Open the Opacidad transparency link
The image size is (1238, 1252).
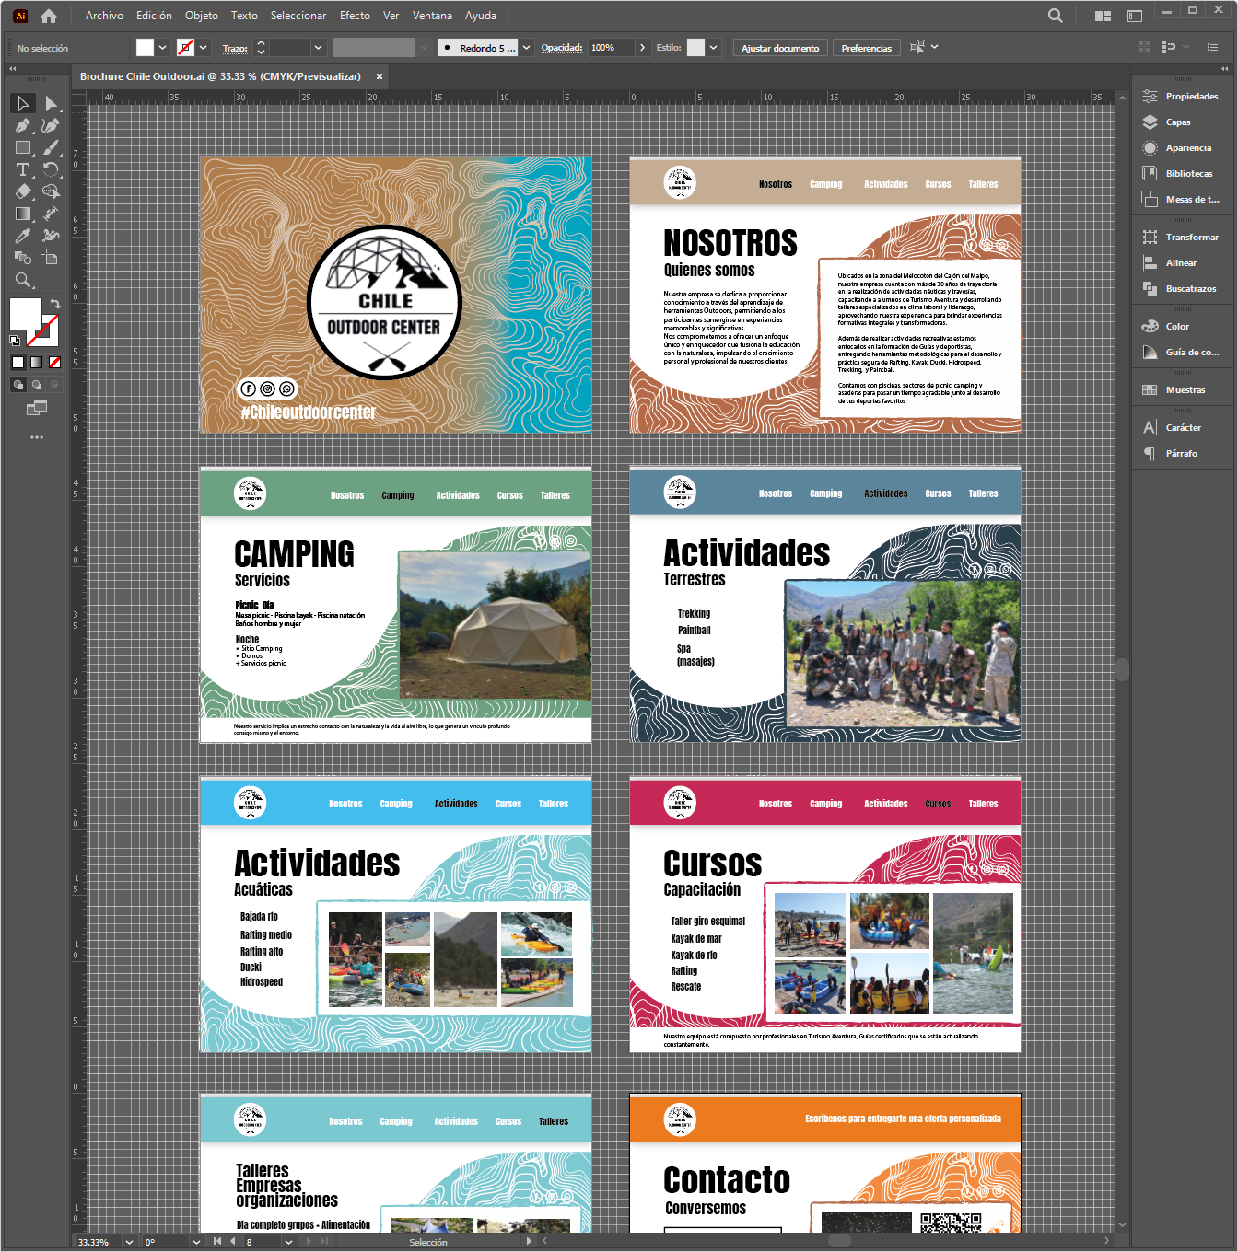(x=562, y=48)
